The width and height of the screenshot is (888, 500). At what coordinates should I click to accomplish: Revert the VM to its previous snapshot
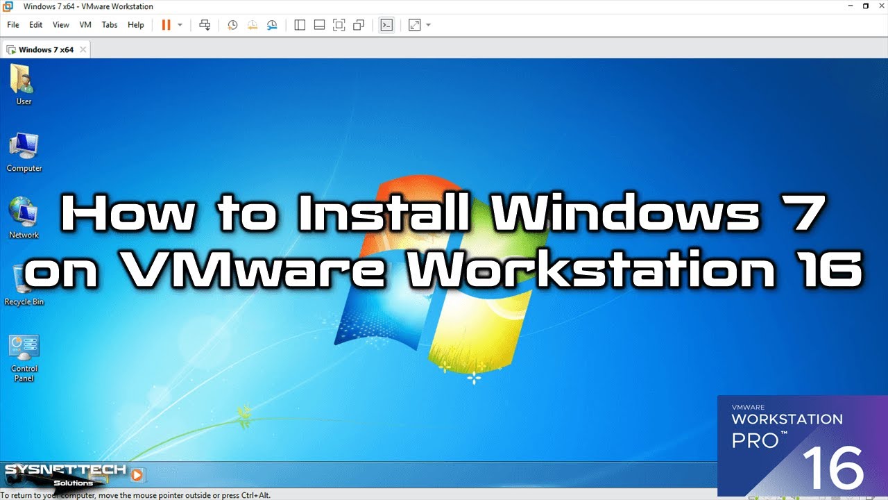pyautogui.click(x=253, y=25)
